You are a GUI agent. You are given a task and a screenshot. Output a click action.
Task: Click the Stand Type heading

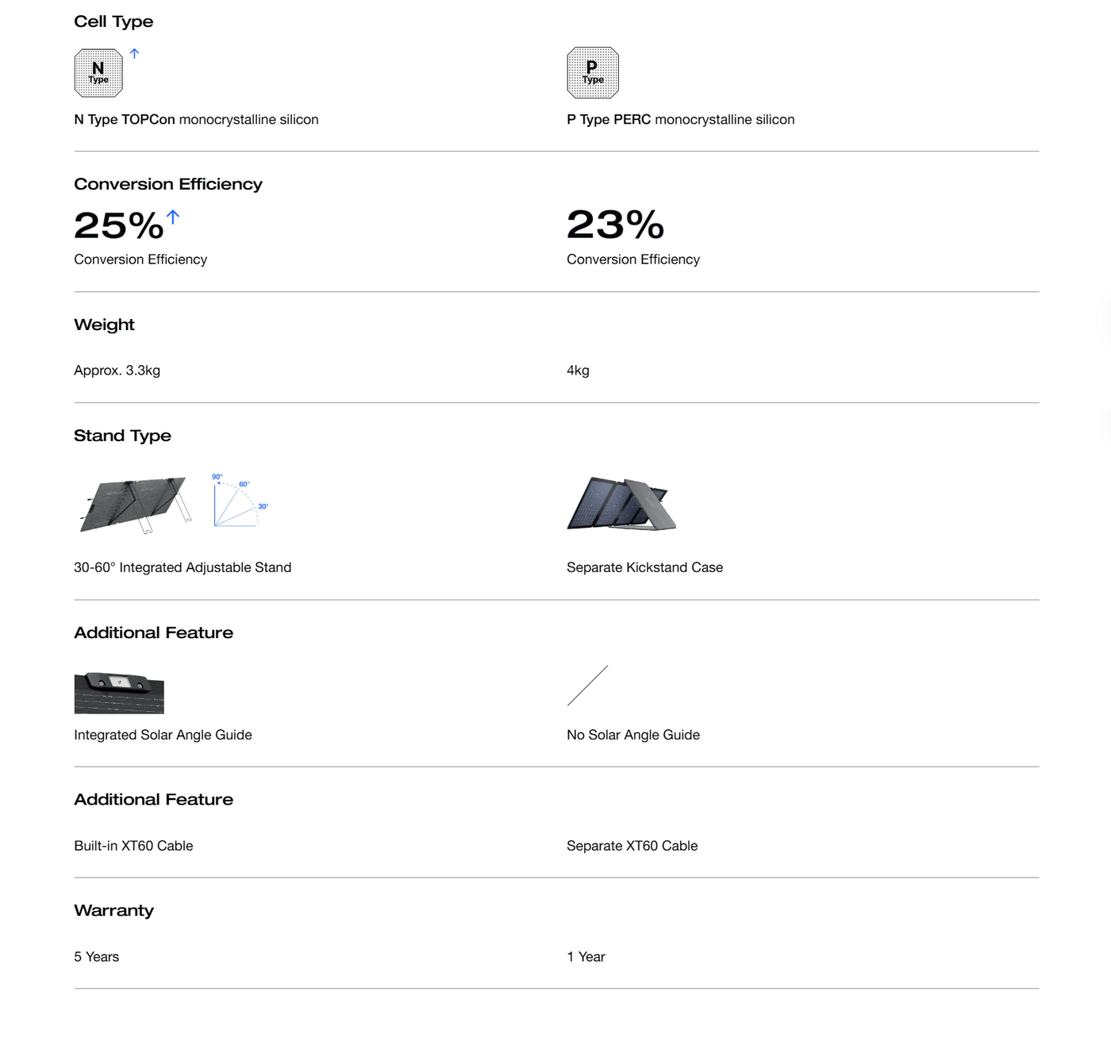122,436
